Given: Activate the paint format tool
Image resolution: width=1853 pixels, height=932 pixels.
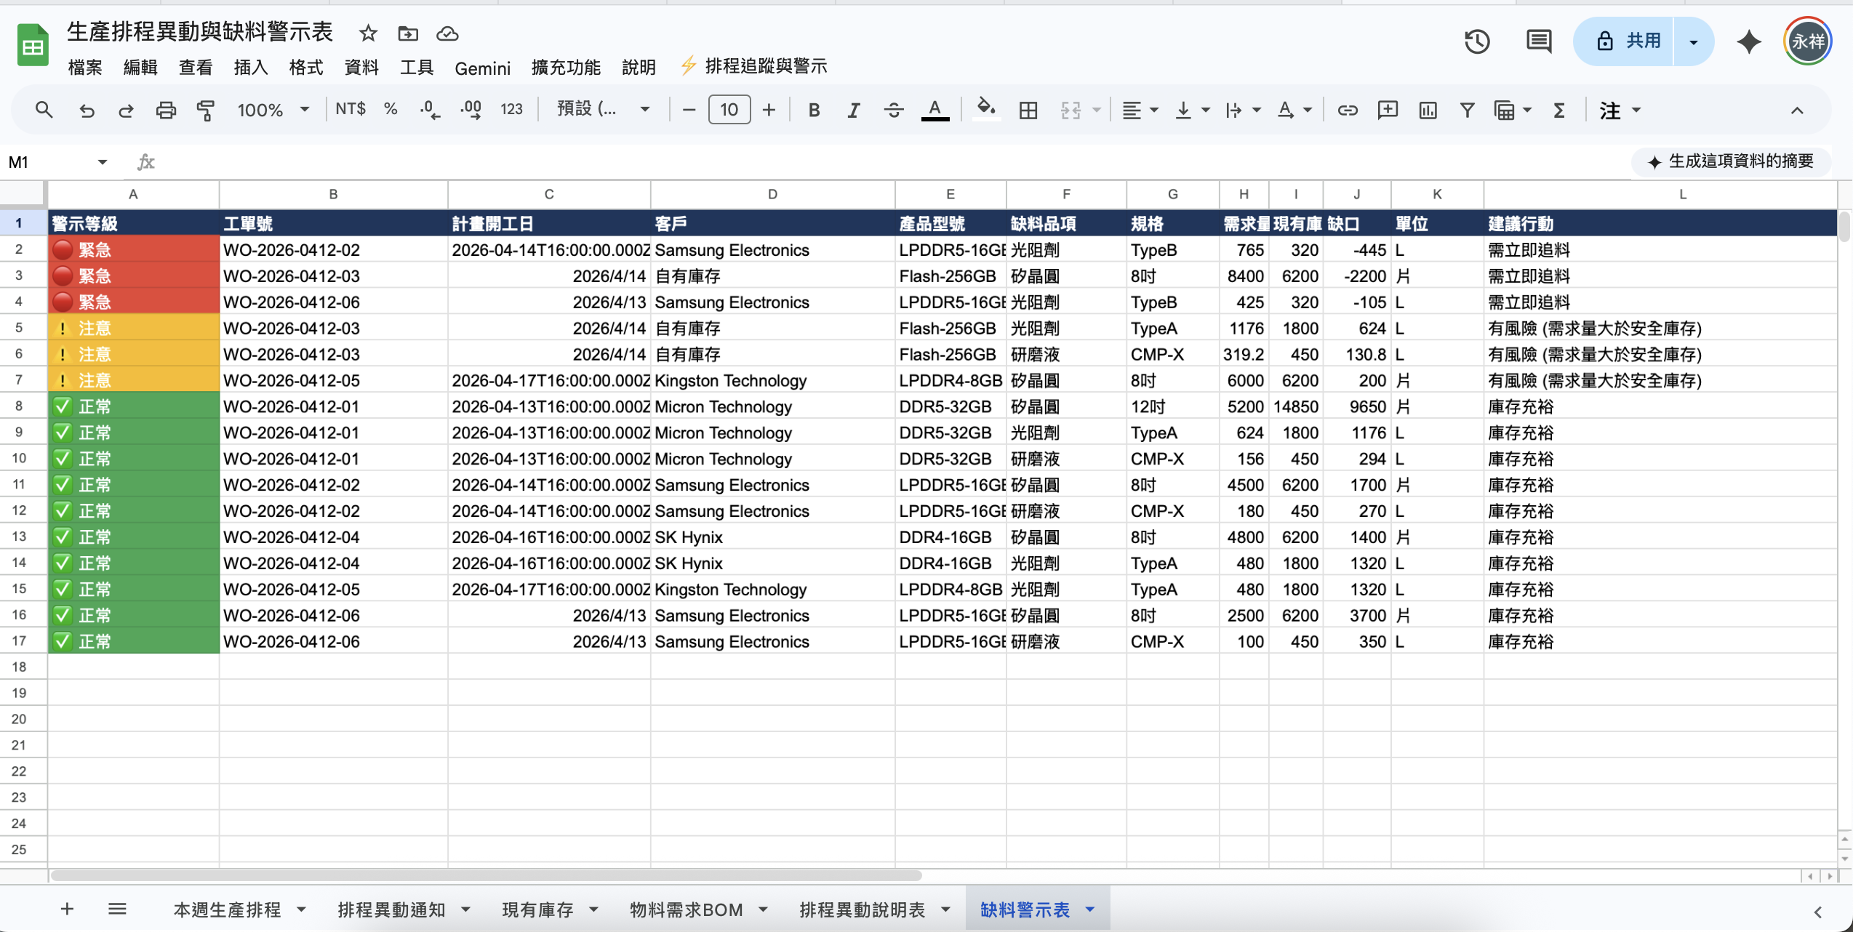Looking at the screenshot, I should [206, 110].
